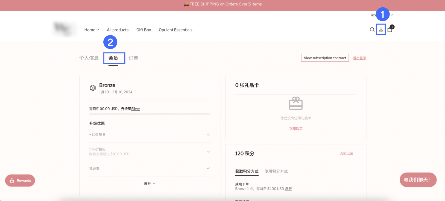Switch to the 订单 tab
This screenshot has width=445, height=201.
133,58
